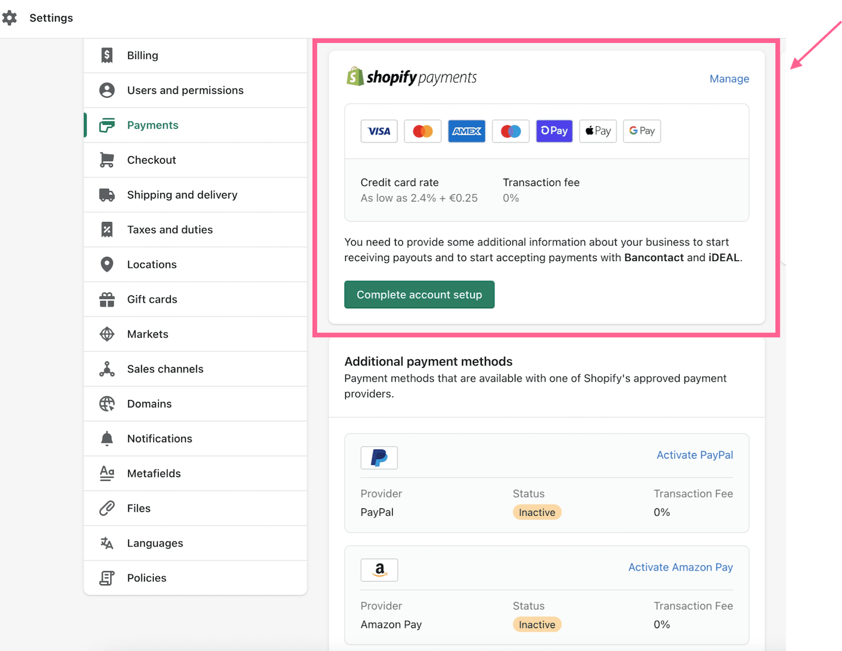Click the Settings gear icon
Image resolution: width=842 pixels, height=651 pixels.
9,18
